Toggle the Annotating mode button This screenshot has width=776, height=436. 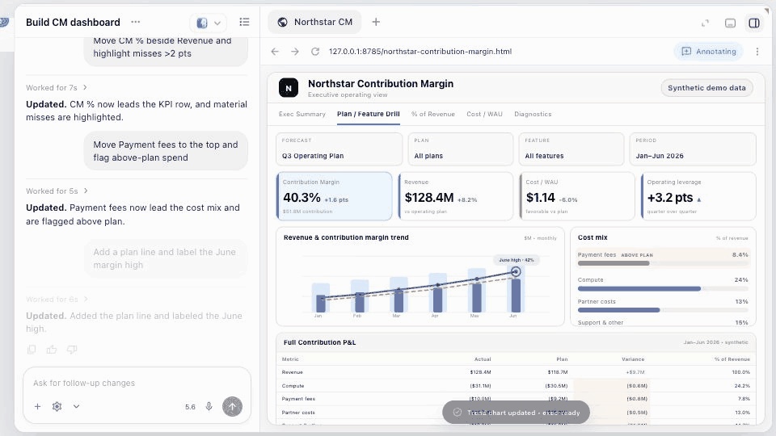point(709,52)
